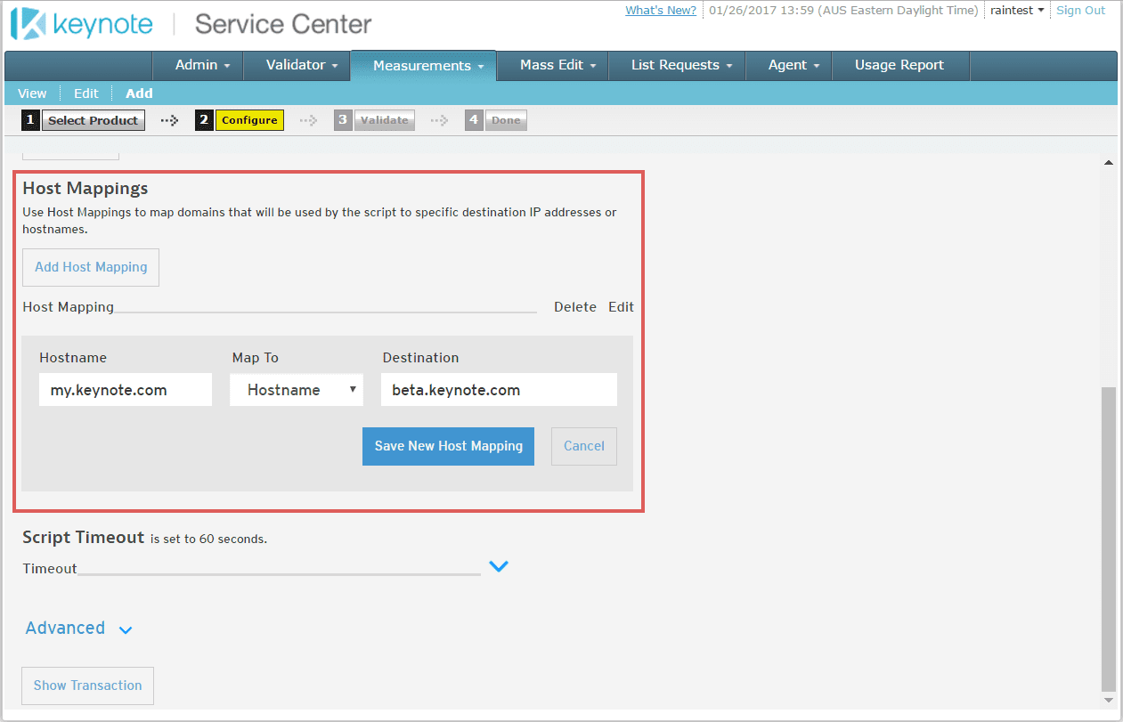This screenshot has height=722, width=1123.
Task: Click the Keynote logo
Action: point(81,24)
